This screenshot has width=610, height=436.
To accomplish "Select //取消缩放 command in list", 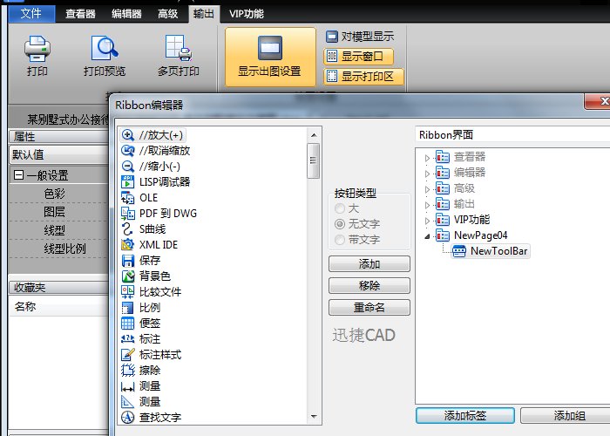I will pyautogui.click(x=156, y=151).
